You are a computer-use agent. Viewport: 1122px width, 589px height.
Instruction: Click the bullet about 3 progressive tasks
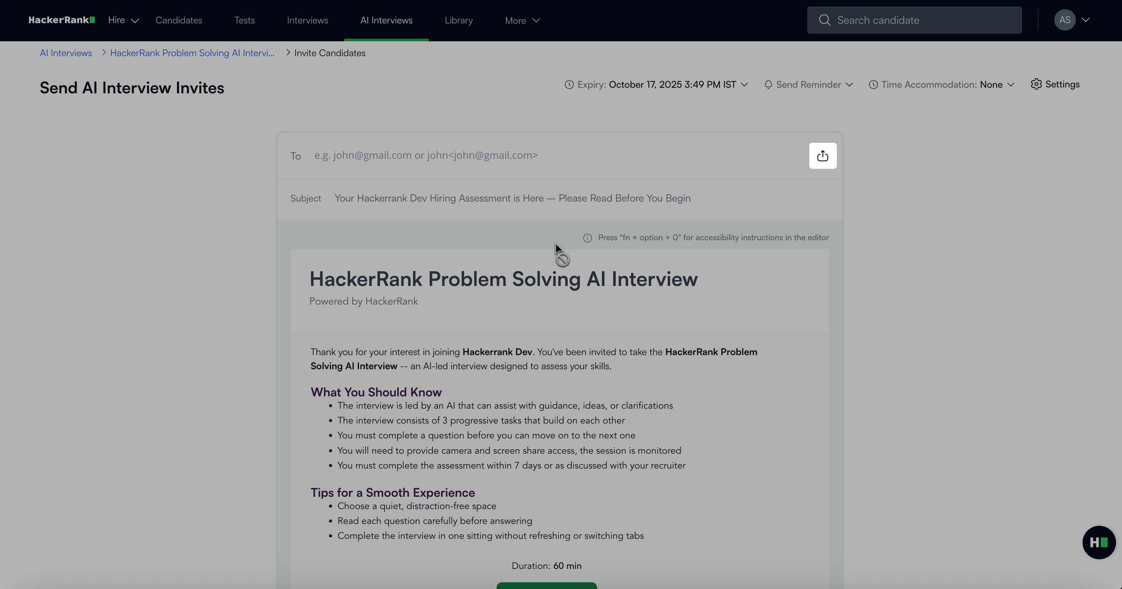[x=481, y=421]
